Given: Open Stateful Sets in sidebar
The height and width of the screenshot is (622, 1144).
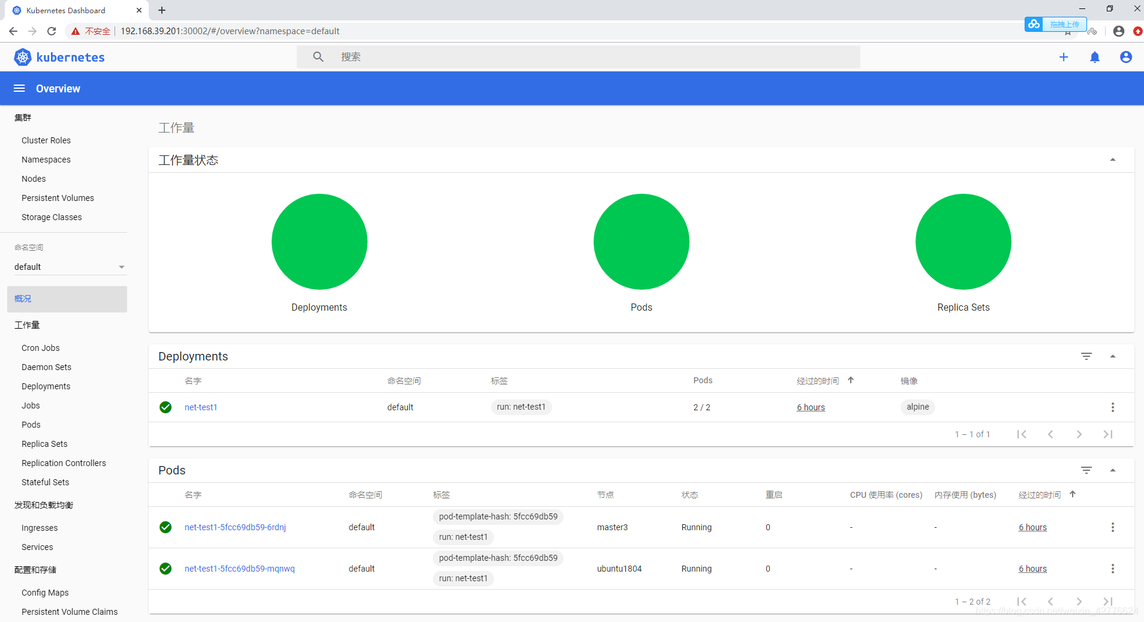Looking at the screenshot, I should click(45, 482).
